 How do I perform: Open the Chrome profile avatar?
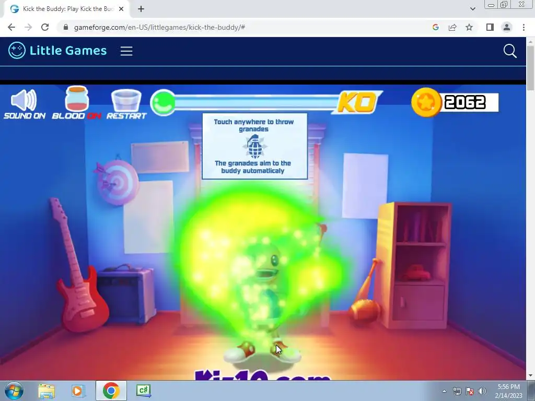(507, 27)
